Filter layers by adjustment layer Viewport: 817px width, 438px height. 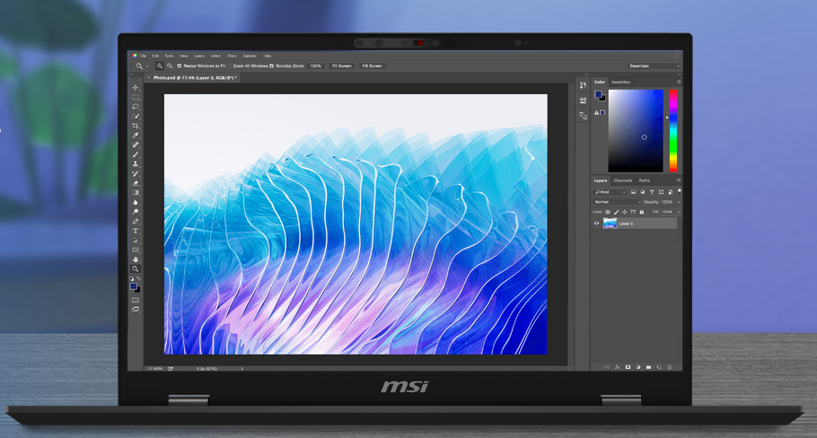[x=643, y=192]
